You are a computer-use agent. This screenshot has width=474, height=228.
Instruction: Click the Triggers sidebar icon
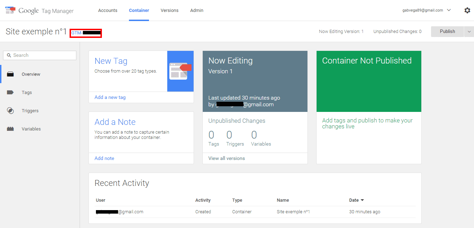click(x=11, y=111)
